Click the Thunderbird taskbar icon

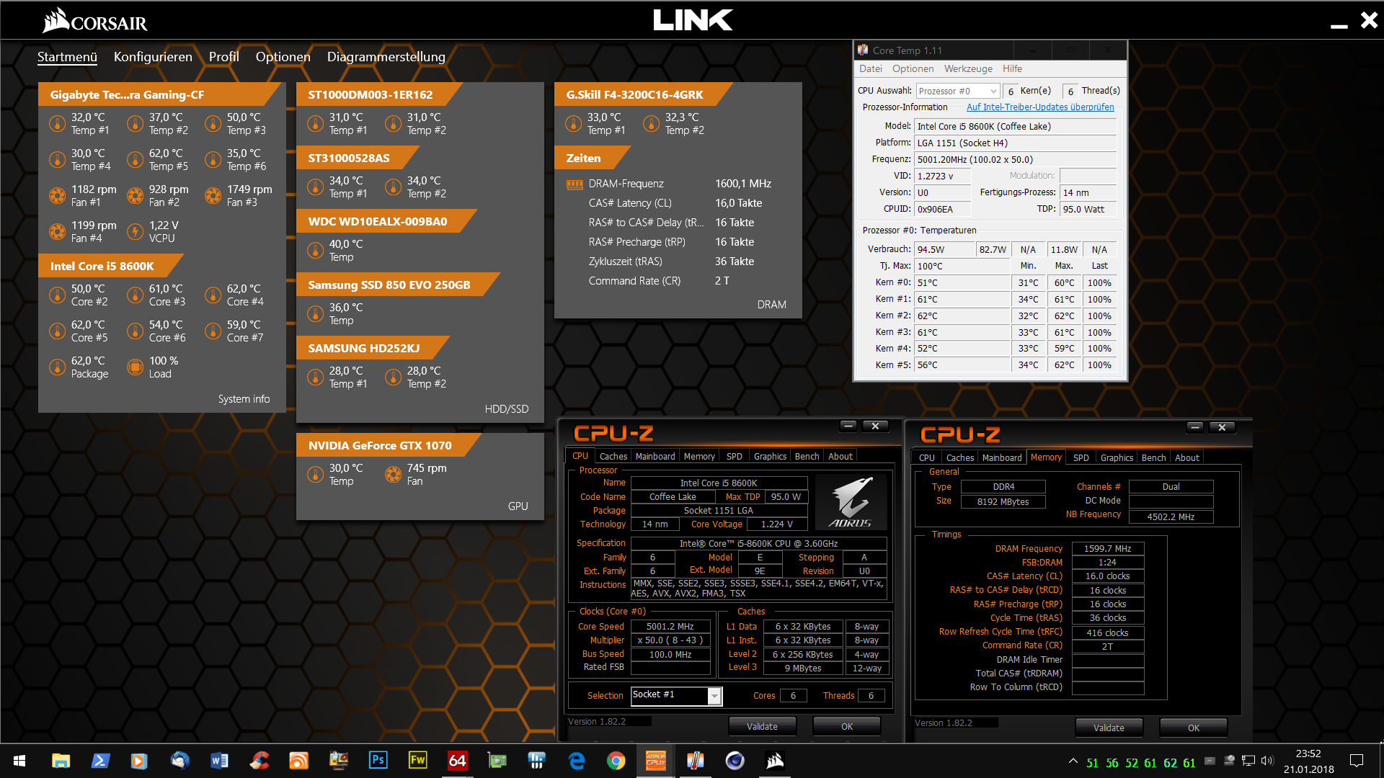(x=179, y=761)
